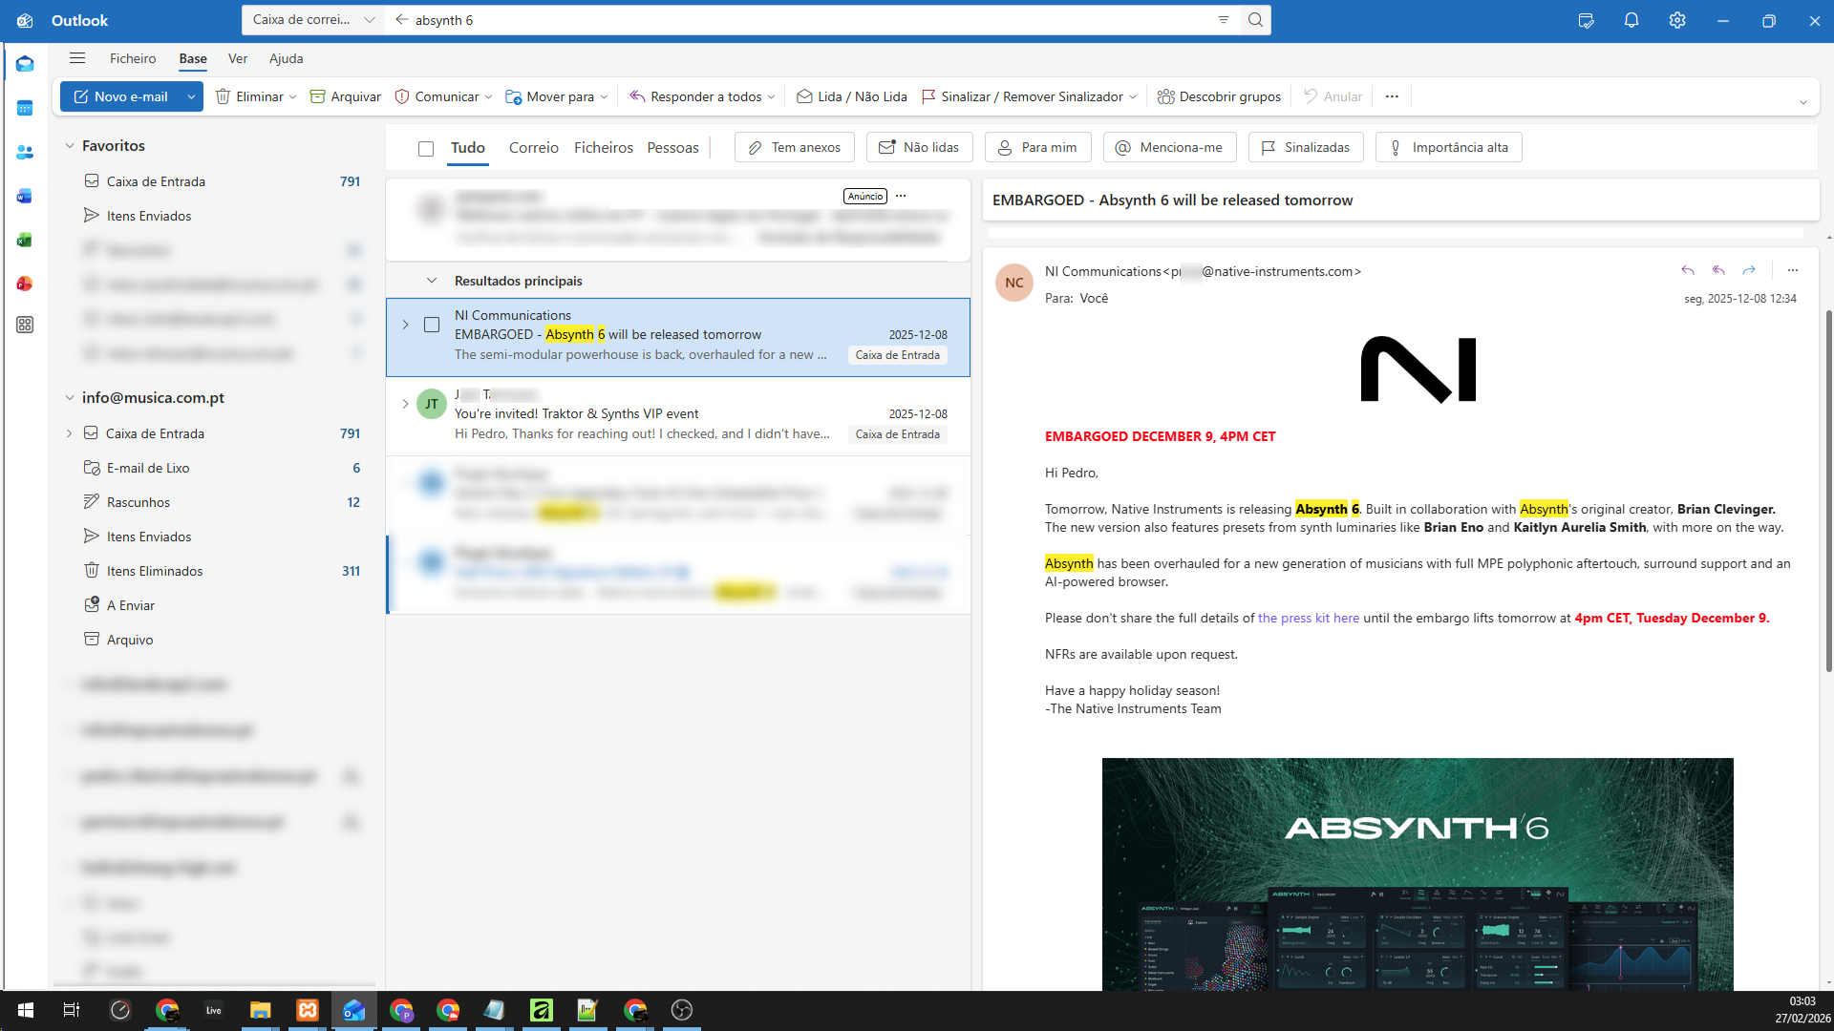Launch PowerPoint from the left rail
Viewport: 1834px width, 1031px height.
click(x=25, y=284)
